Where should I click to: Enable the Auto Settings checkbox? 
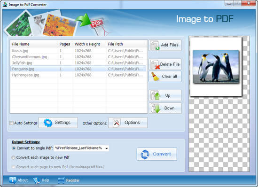tap(11, 123)
